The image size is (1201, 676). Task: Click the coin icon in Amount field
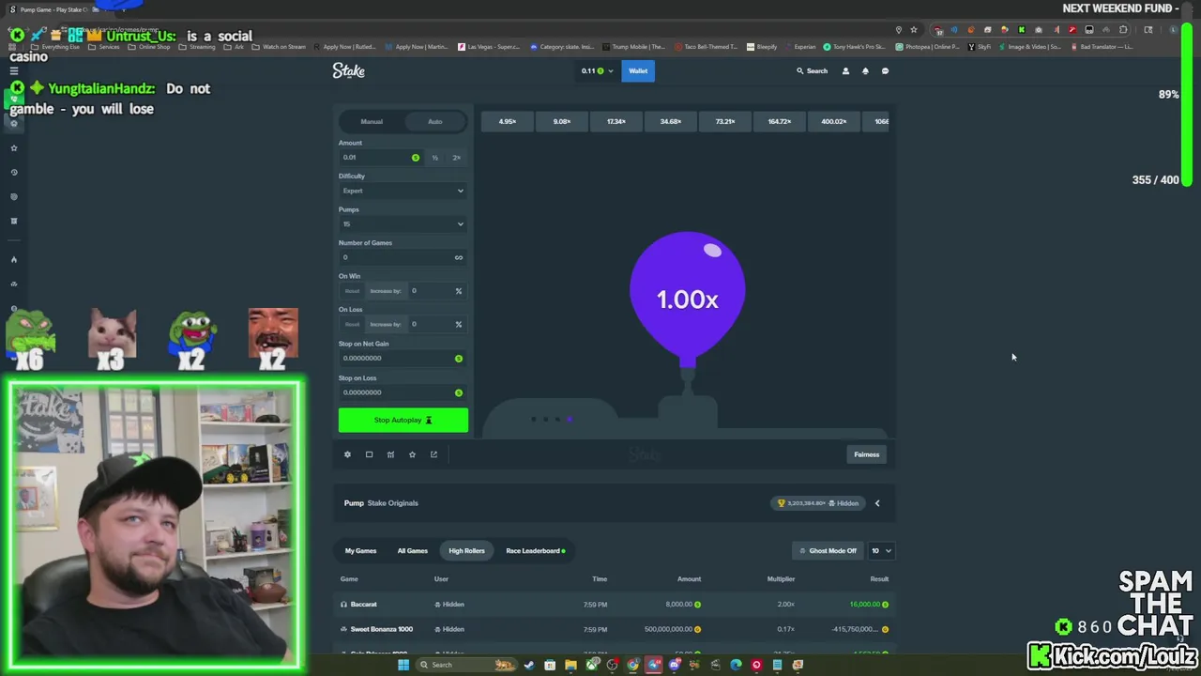pos(416,158)
